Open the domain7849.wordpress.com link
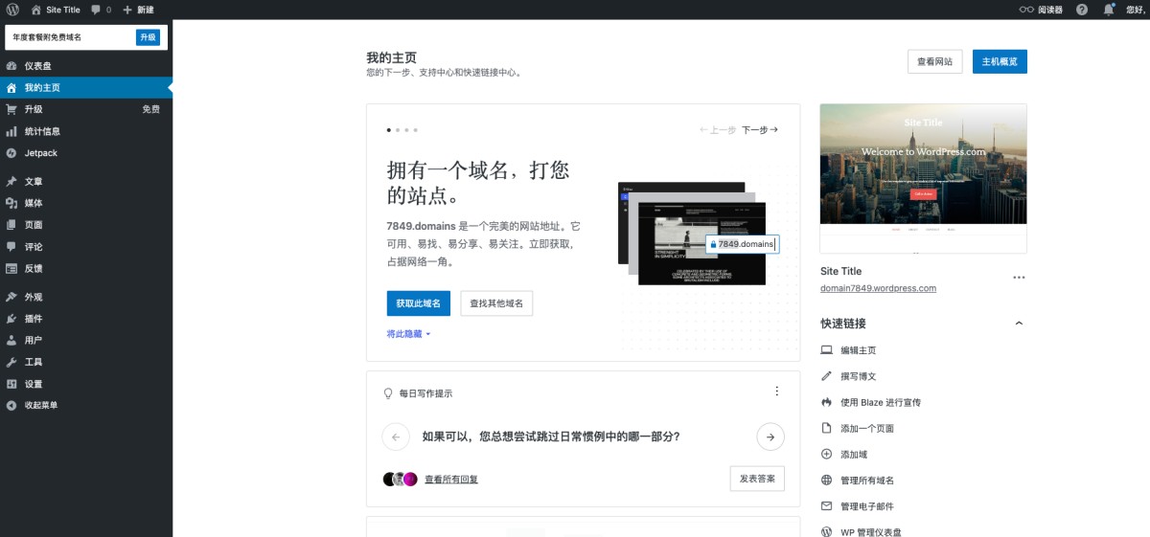The image size is (1150, 537). pos(878,288)
